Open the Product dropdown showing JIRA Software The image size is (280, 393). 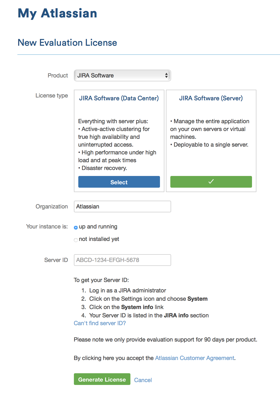[122, 75]
